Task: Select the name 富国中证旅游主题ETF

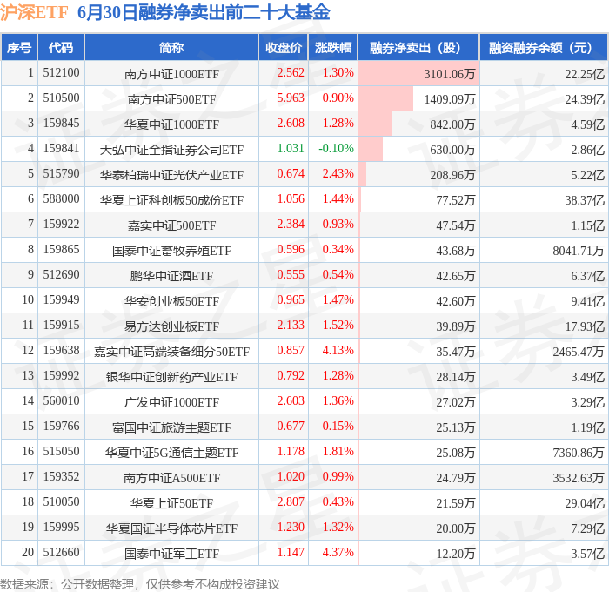Action: [x=171, y=427]
